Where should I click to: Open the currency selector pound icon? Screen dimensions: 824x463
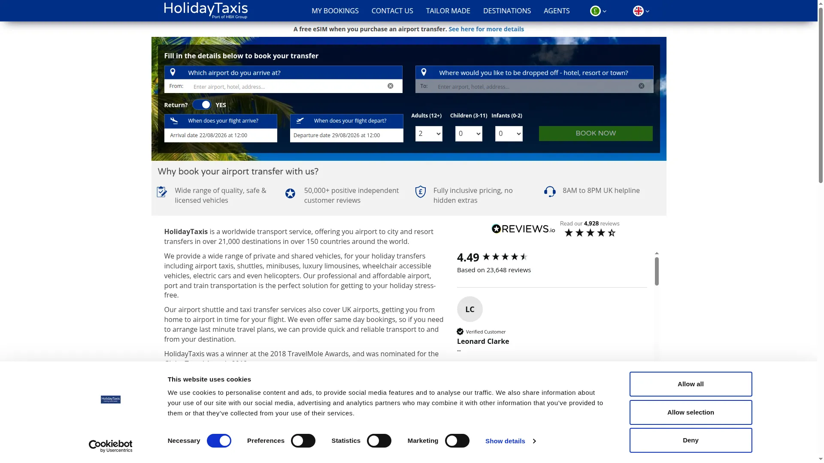tap(595, 11)
